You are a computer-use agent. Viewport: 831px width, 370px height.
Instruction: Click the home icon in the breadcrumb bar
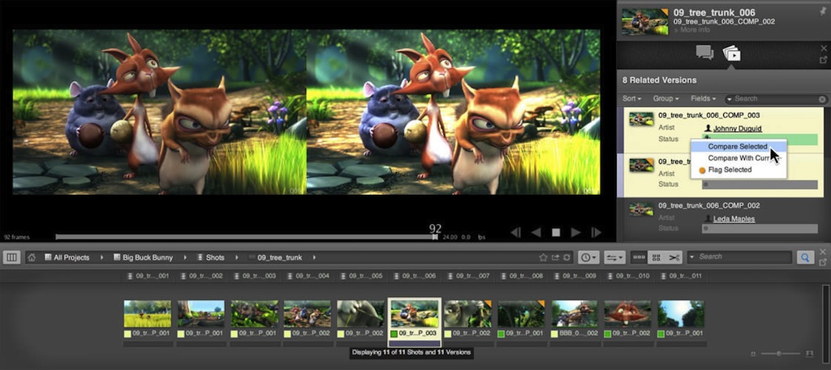pos(32,257)
